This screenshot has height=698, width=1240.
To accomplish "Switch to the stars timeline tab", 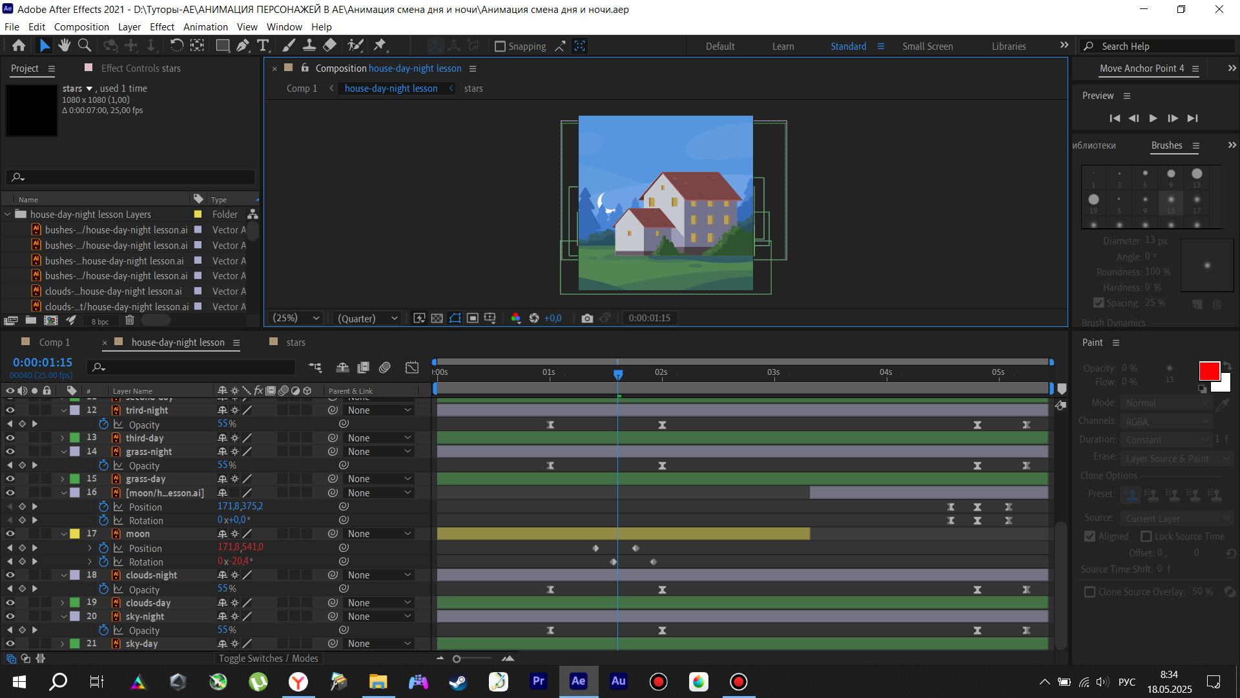I will pyautogui.click(x=295, y=343).
